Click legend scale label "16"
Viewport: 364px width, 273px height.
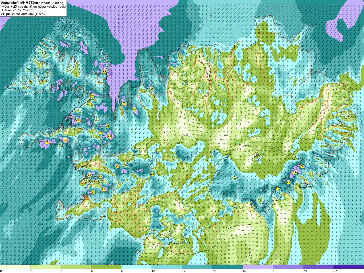(x=244, y=271)
